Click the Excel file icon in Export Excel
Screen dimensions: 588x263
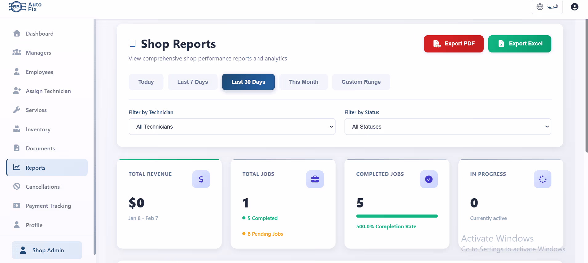coord(501,44)
